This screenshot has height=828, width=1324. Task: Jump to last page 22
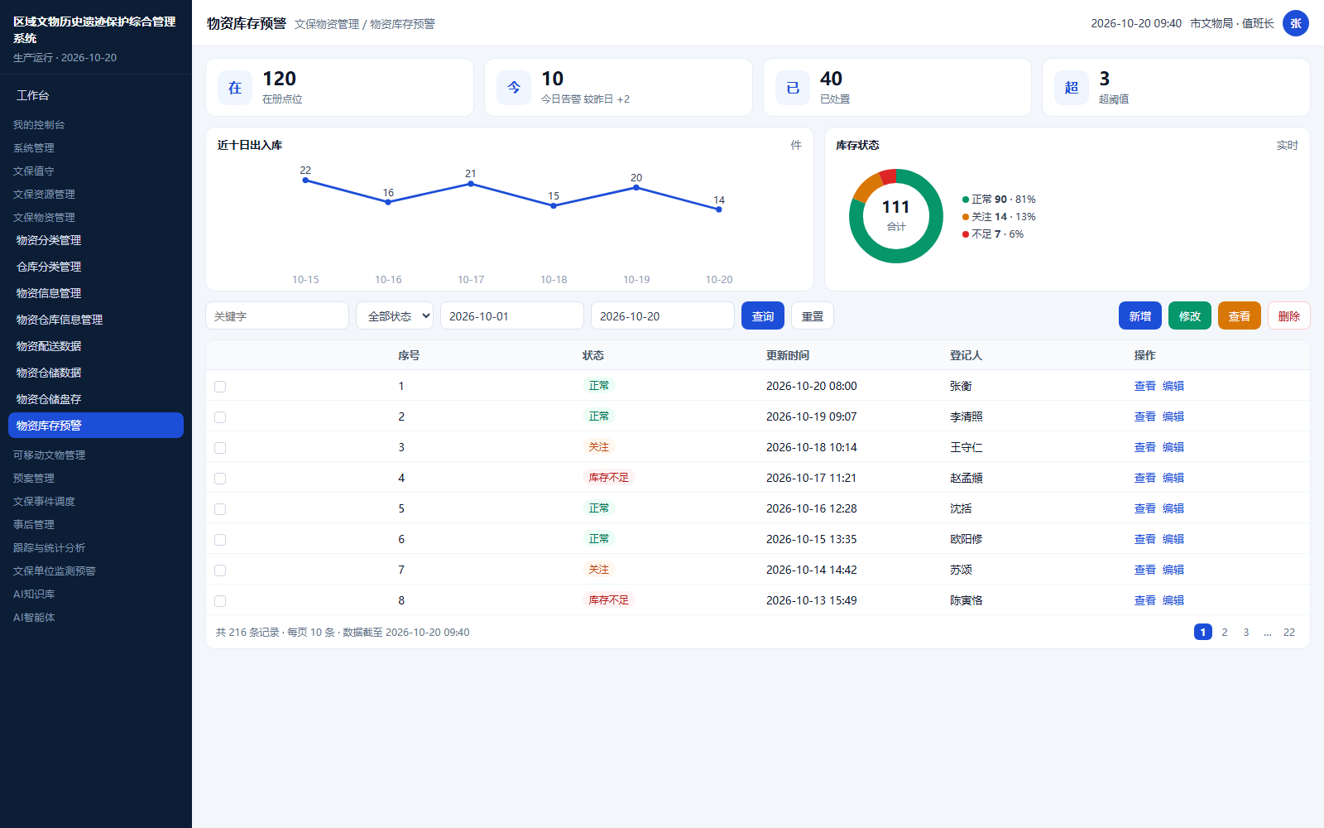pyautogui.click(x=1289, y=632)
